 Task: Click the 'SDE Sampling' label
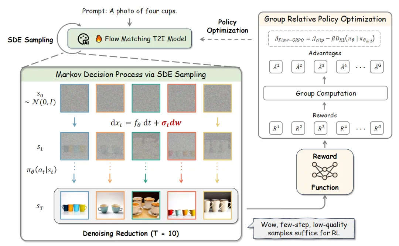pyautogui.click(x=30, y=40)
